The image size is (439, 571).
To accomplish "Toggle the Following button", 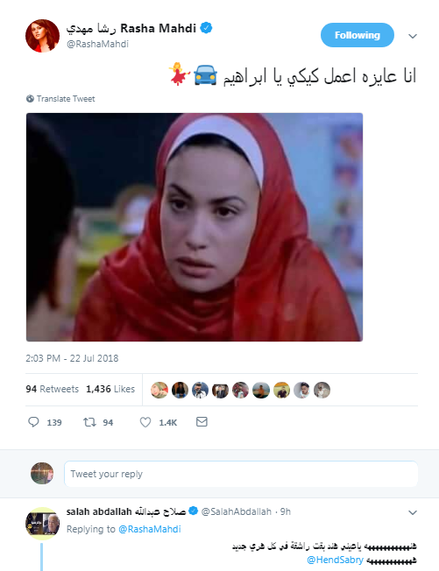I will coord(357,35).
